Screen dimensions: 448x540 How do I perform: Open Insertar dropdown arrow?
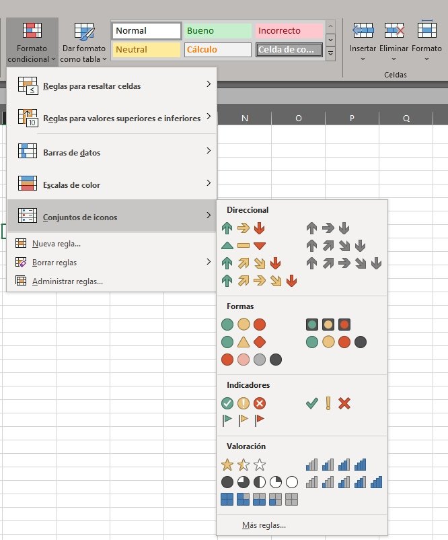[x=363, y=59]
